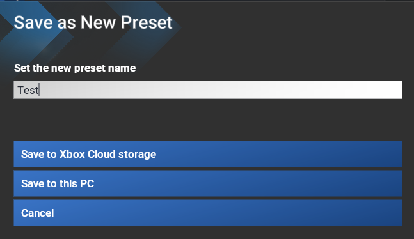Click the Save to Xbox Cloud storage button

tap(208, 154)
